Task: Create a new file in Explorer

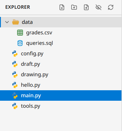Action: (62, 7)
